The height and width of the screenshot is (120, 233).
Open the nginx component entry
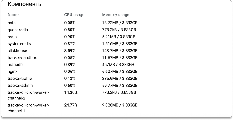tap(13, 71)
